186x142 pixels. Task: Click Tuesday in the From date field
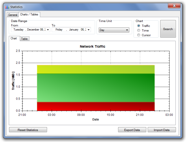click(x=18, y=30)
